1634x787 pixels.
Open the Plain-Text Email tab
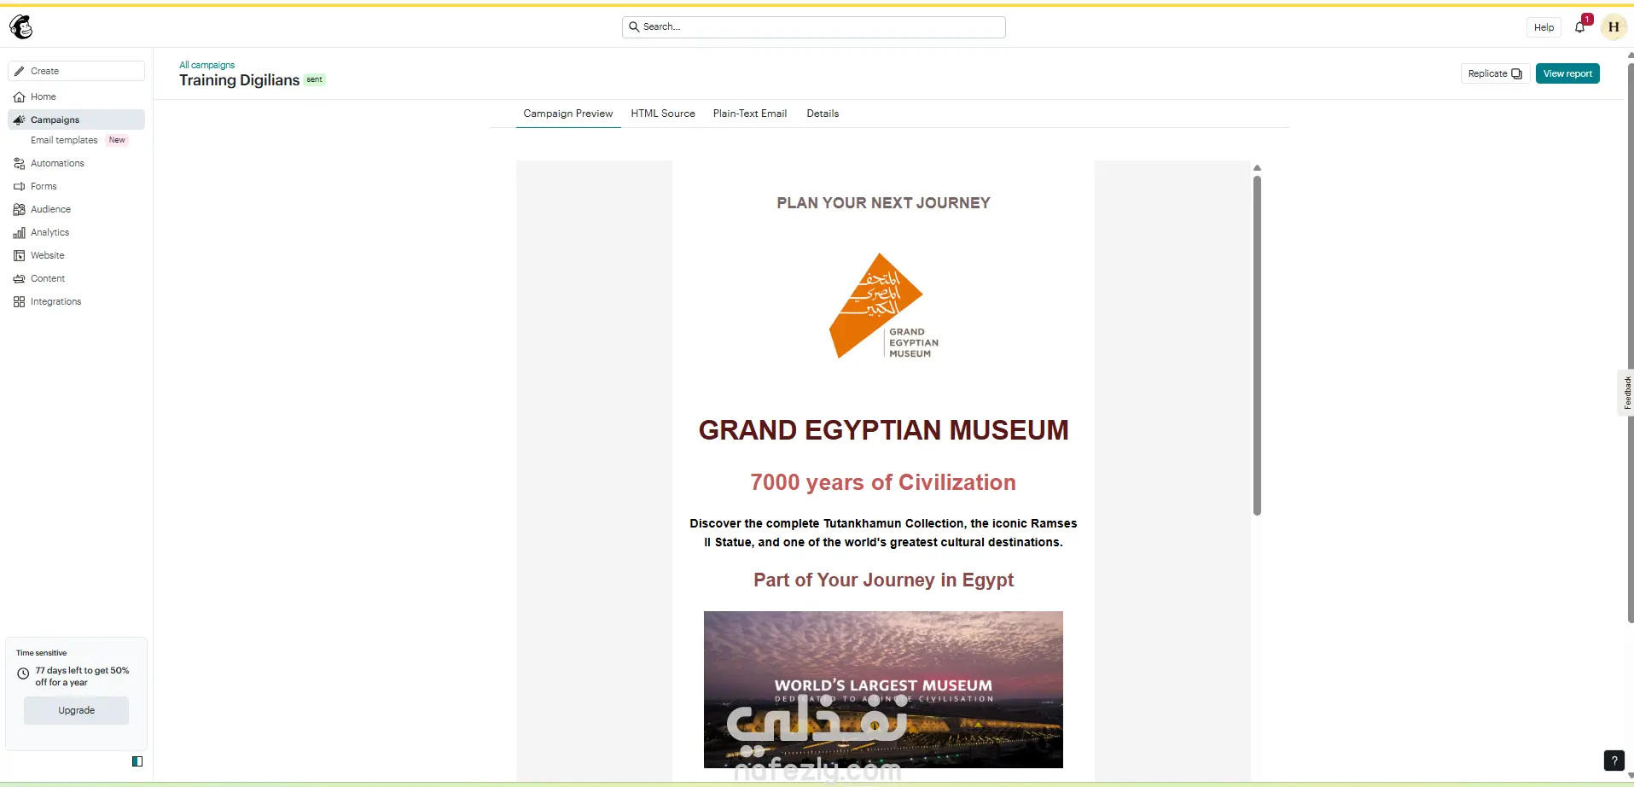[x=750, y=114]
